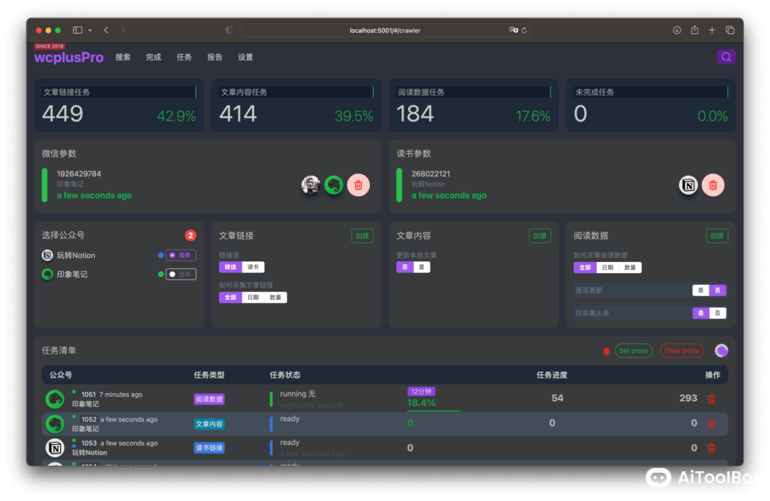Delete task 1053 with its trash icon

tap(711, 448)
